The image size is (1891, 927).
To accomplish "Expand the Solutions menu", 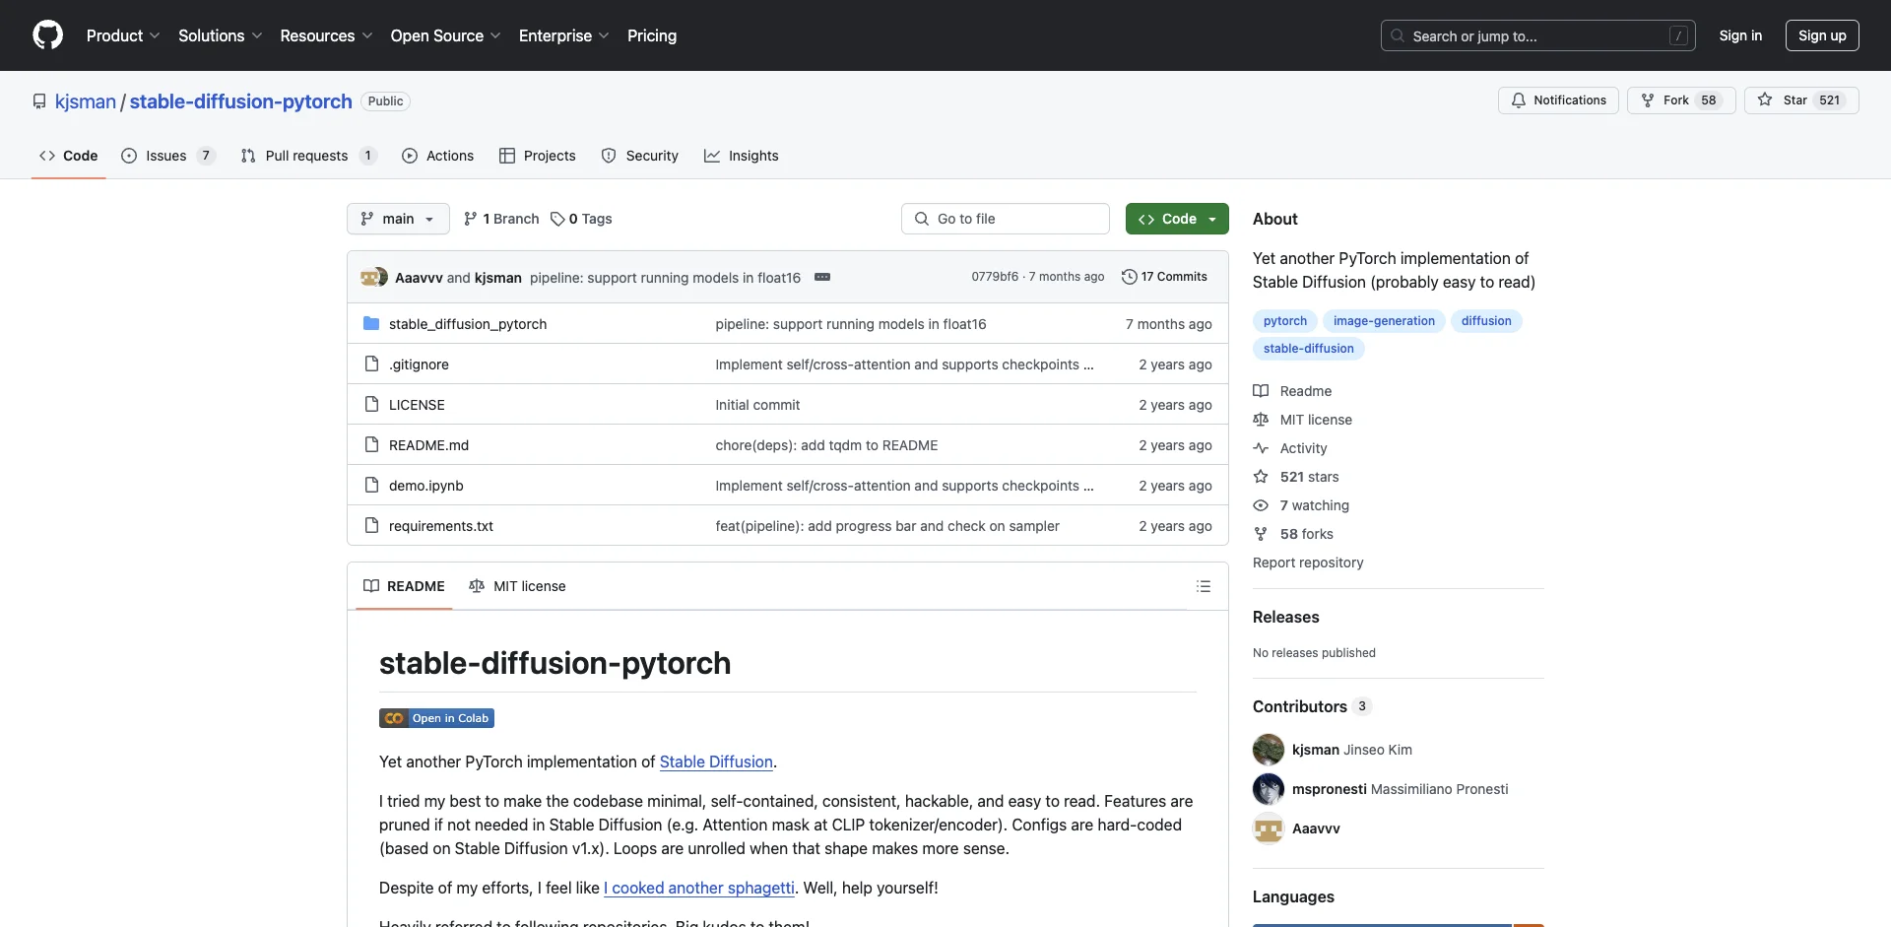I will (220, 35).
